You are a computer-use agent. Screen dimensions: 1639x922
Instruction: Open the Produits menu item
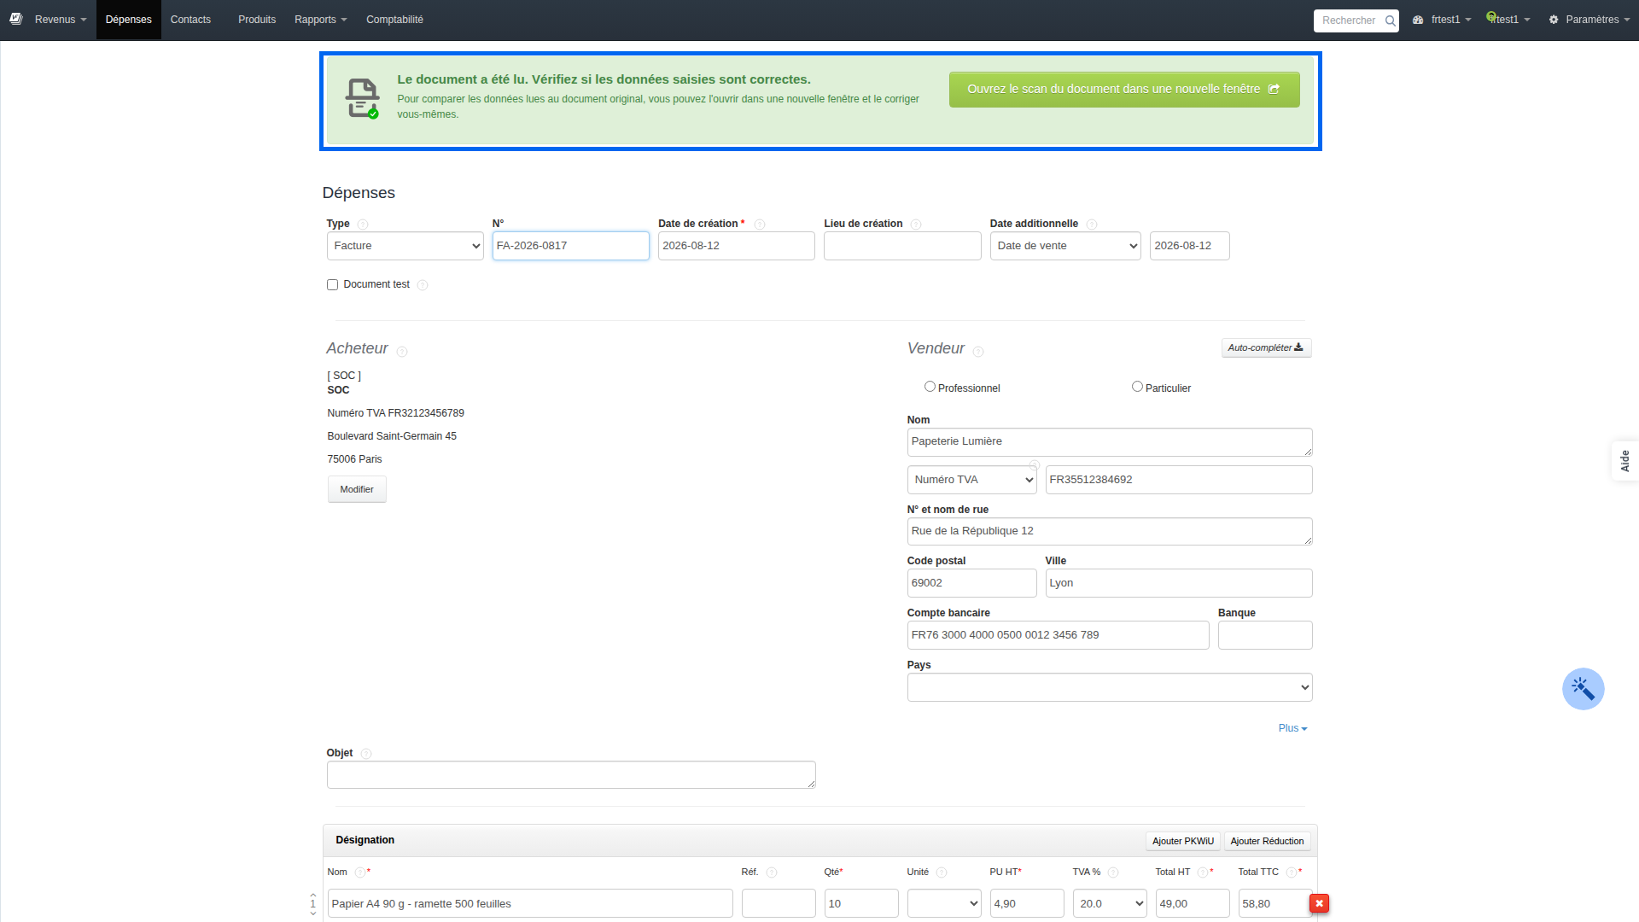pos(257,20)
